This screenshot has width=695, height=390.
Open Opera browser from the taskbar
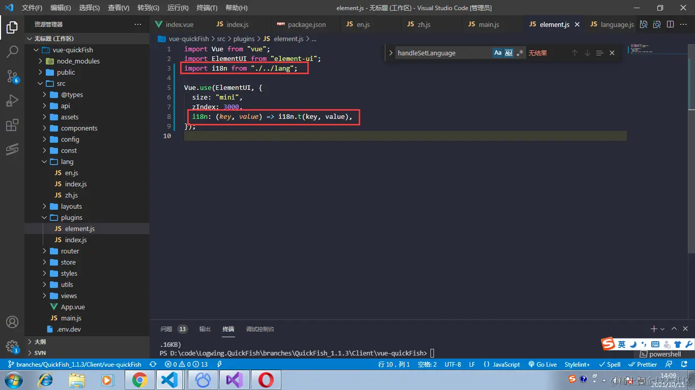265,380
